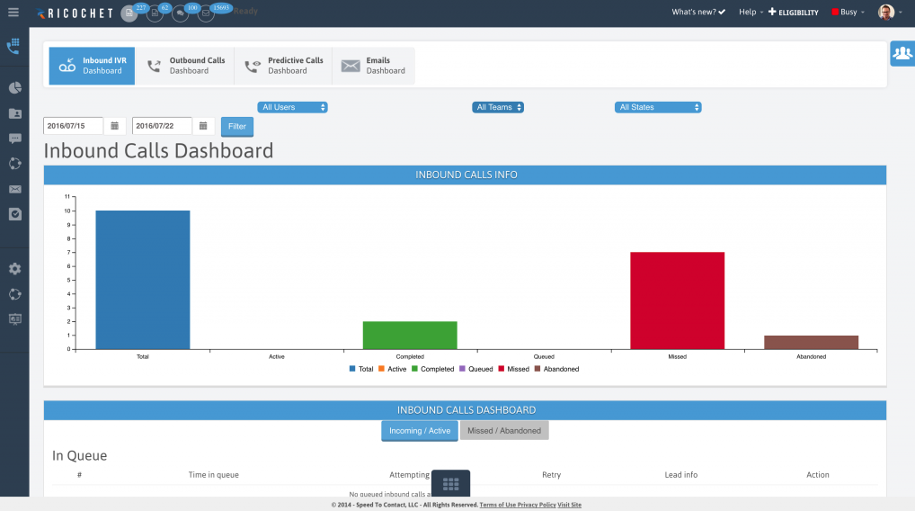Click the Attempting column header
The image size is (915, 511).
pos(409,475)
